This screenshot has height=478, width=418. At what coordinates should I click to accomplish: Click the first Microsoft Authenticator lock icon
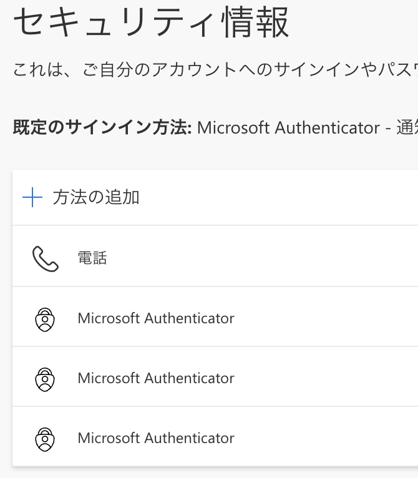[x=44, y=319]
